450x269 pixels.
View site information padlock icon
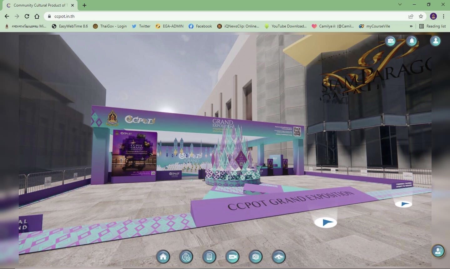coord(49,16)
